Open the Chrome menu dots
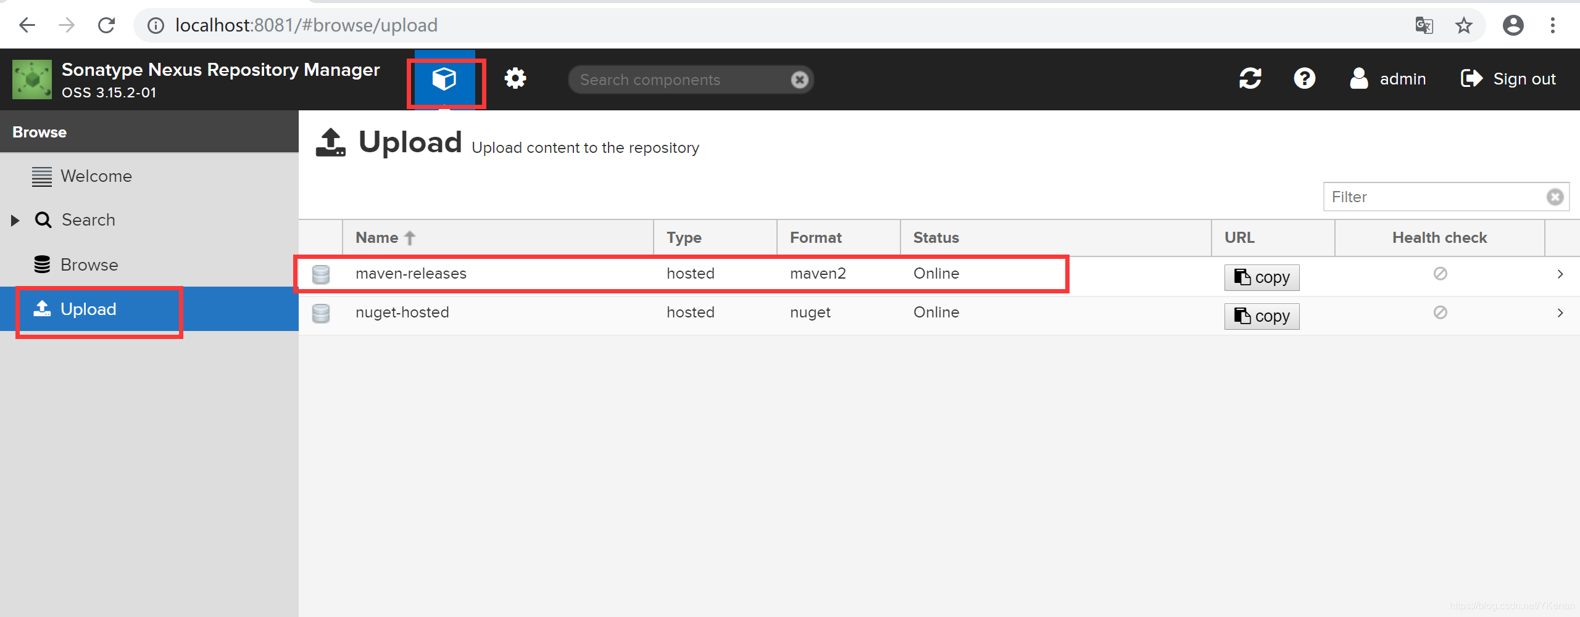The width and height of the screenshot is (1580, 617). click(1553, 25)
